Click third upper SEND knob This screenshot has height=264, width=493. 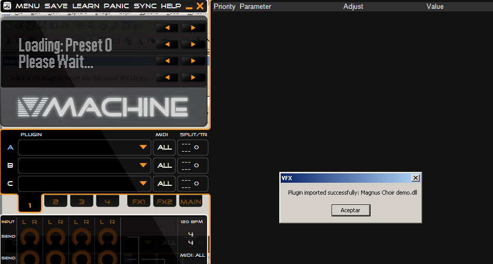point(82,237)
